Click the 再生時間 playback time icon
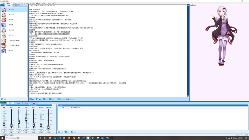 (67, 99)
